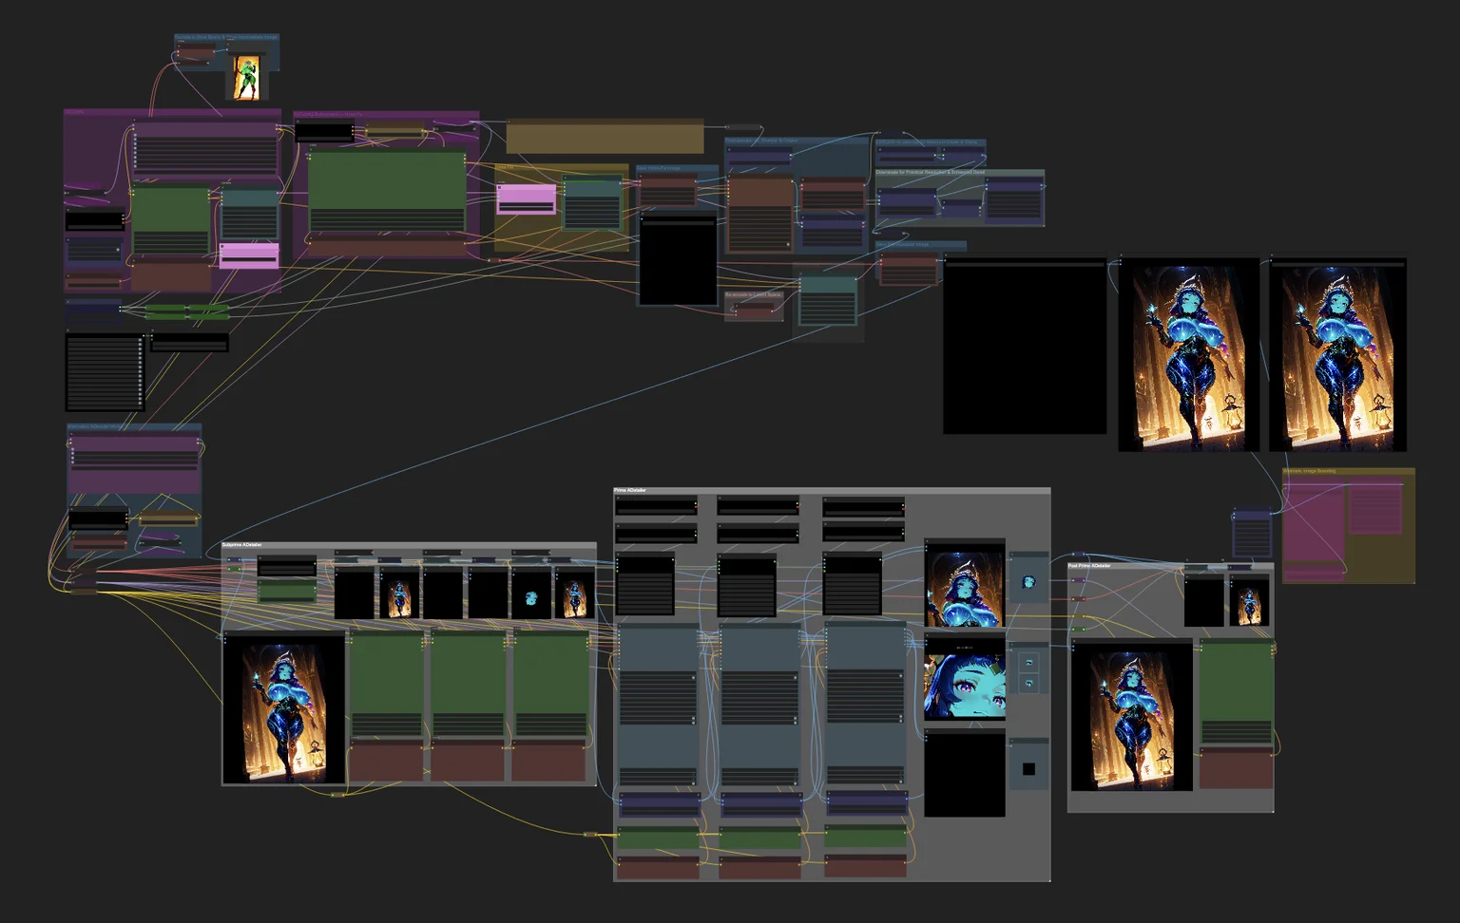Click the large empty black preview node

point(1025,346)
